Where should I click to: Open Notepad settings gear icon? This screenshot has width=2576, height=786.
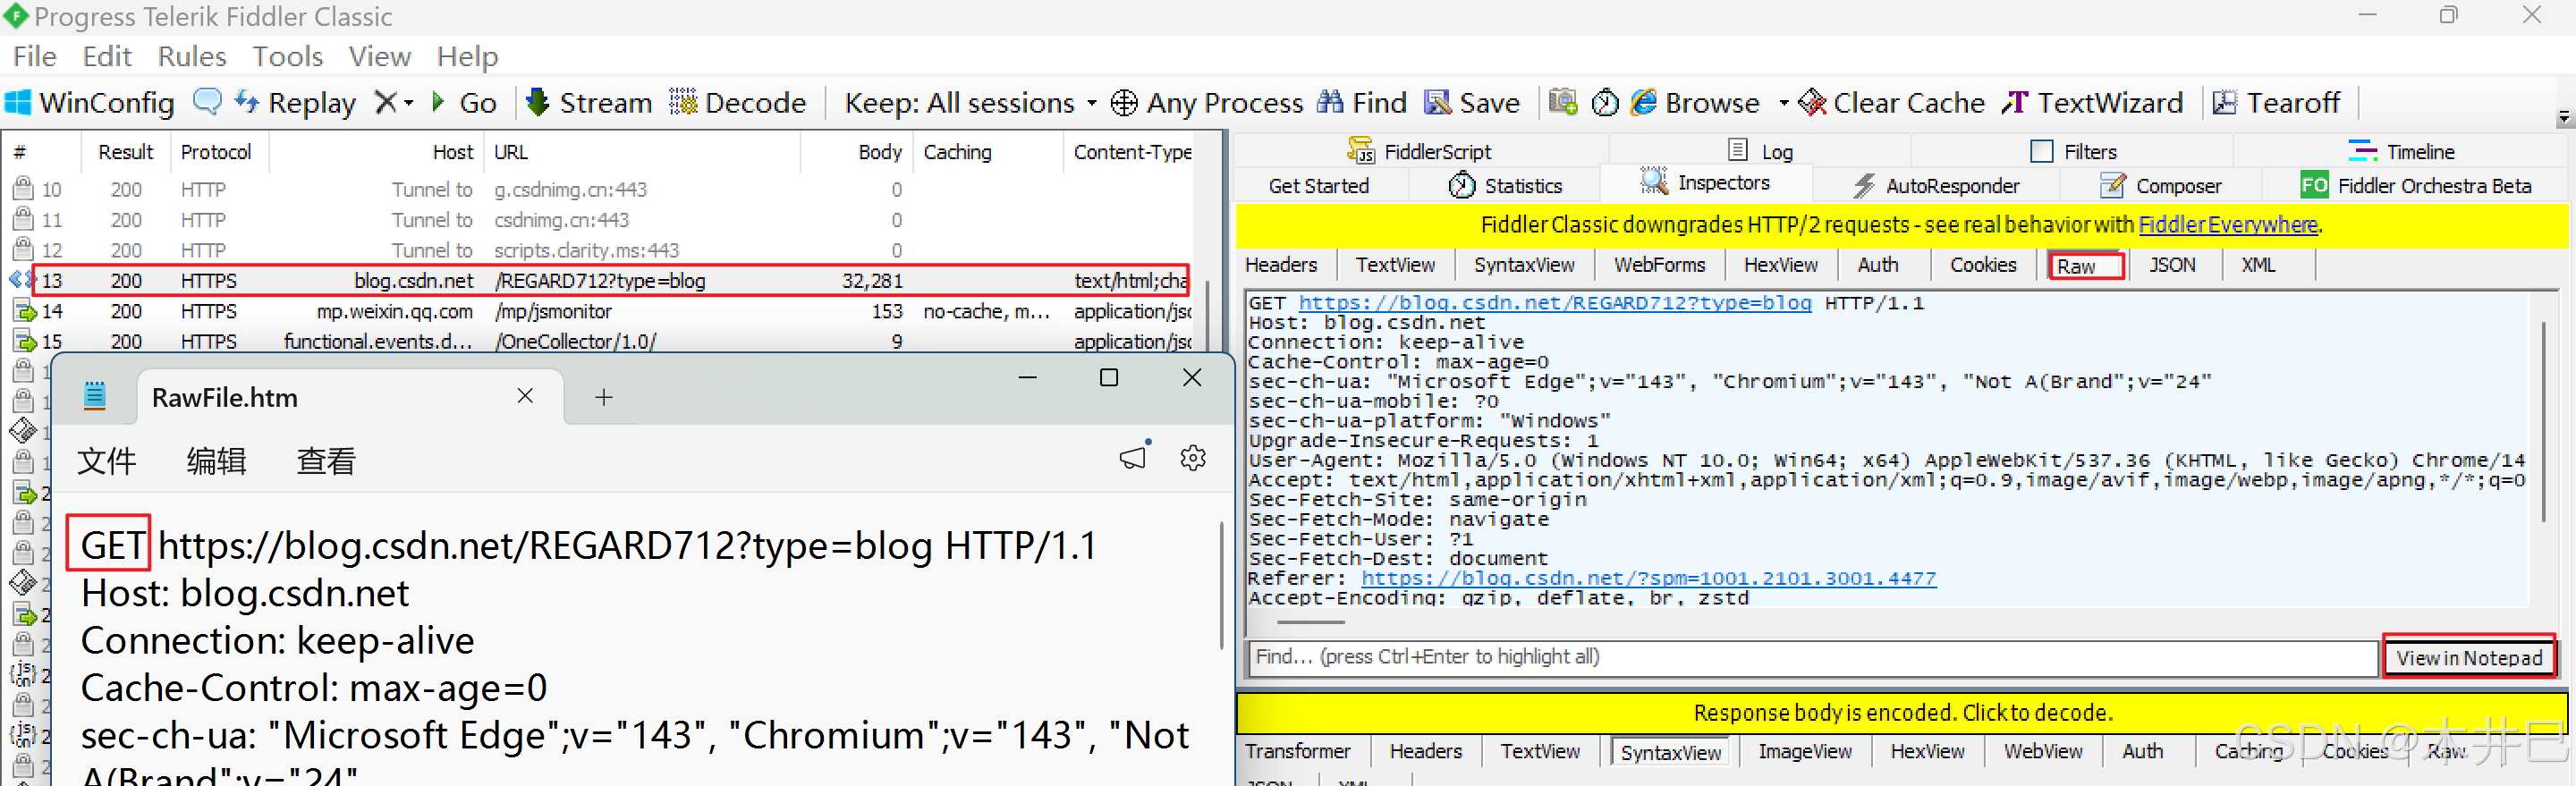1193,458
